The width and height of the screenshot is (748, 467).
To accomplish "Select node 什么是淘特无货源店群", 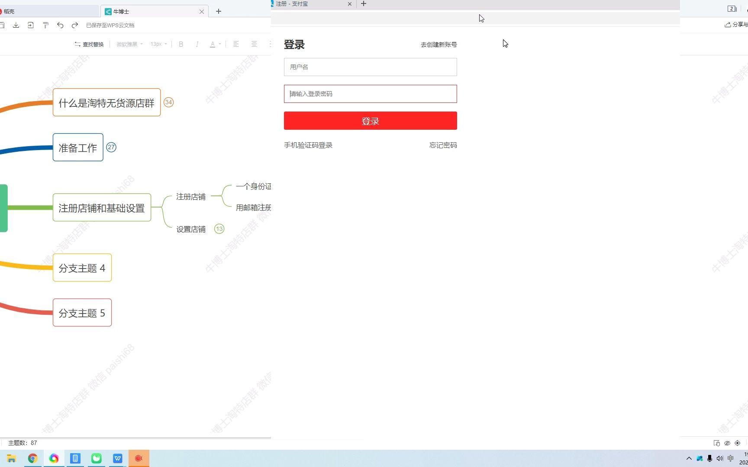I will pos(106,102).
